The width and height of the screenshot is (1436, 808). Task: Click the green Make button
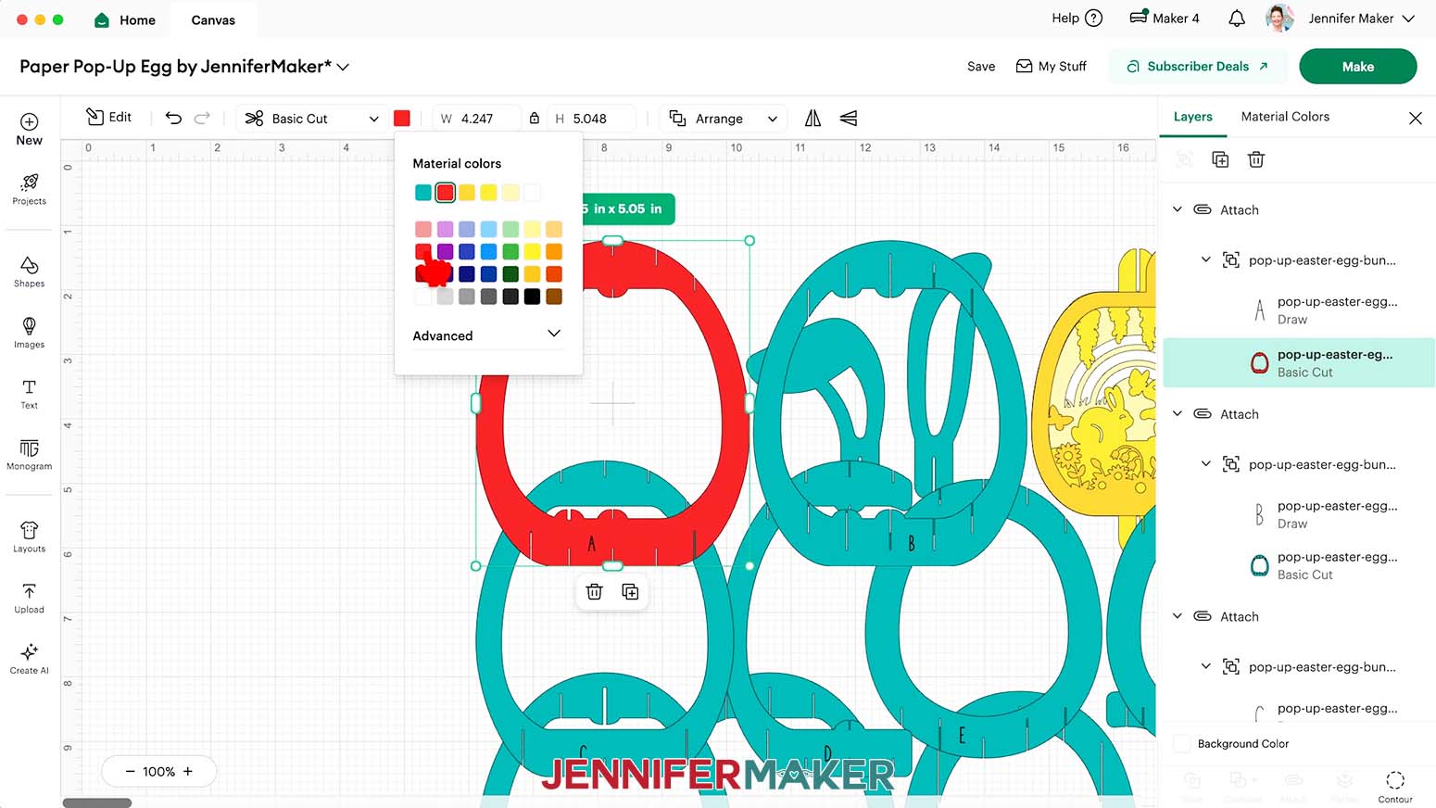coord(1357,67)
